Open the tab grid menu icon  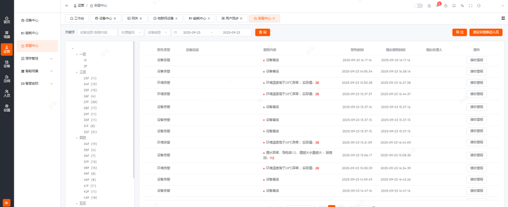503,18
